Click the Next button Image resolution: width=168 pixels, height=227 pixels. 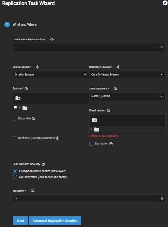tap(20, 221)
